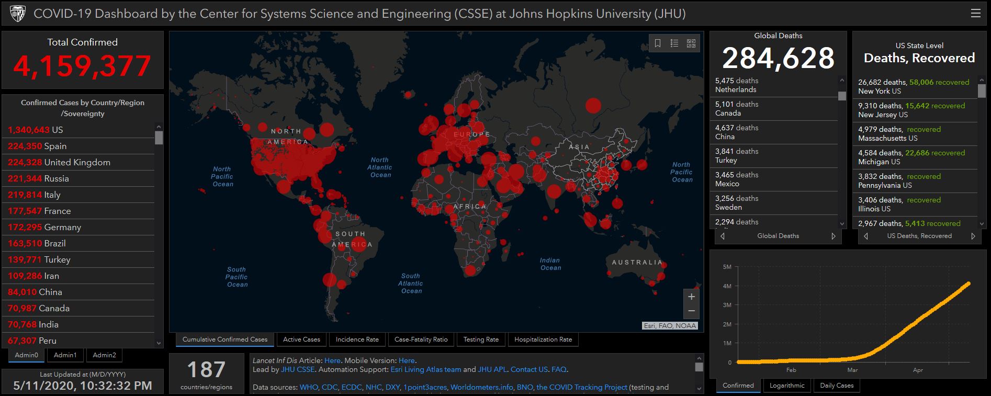
Task: Click the Esri, FAO, NOAA attribution
Action: tap(670, 326)
